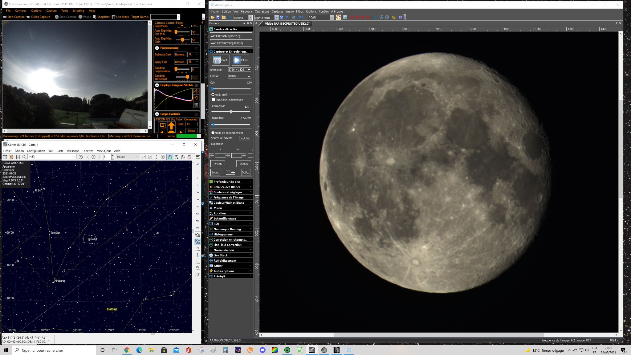631x355 pixels.
Task: Click the auto-stretch lightning icon in SharpCap histogram
Action: [196, 92]
